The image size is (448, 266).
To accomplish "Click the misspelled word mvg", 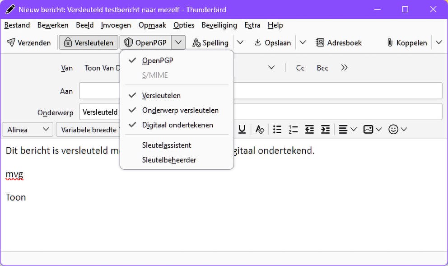I will point(14,174).
